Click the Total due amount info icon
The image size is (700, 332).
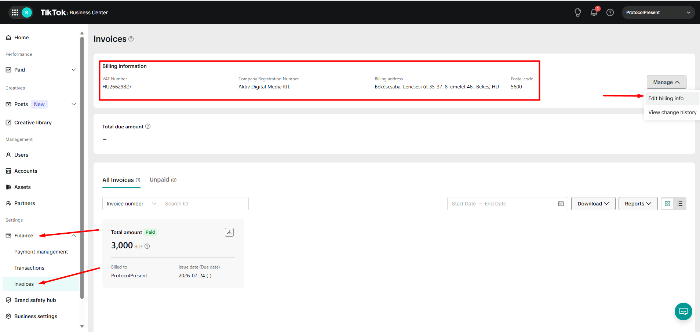coord(148,127)
